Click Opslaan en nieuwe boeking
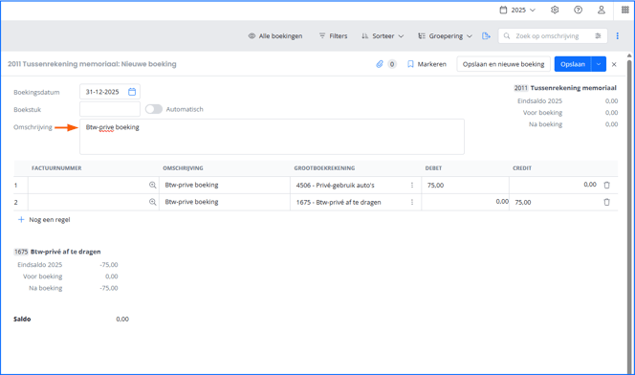 503,64
